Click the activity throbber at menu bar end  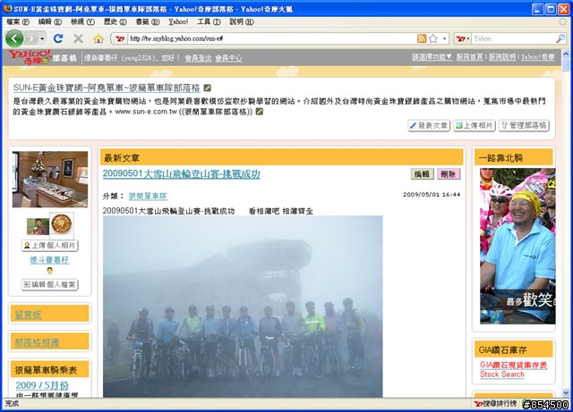point(563,21)
